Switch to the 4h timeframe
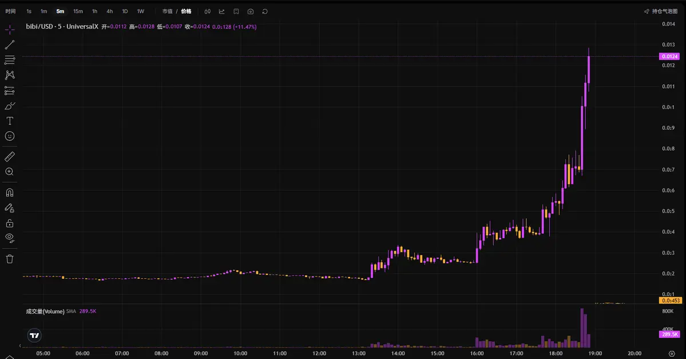 tap(109, 11)
